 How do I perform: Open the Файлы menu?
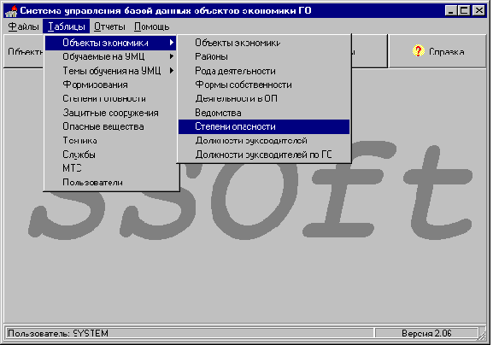pos(23,26)
